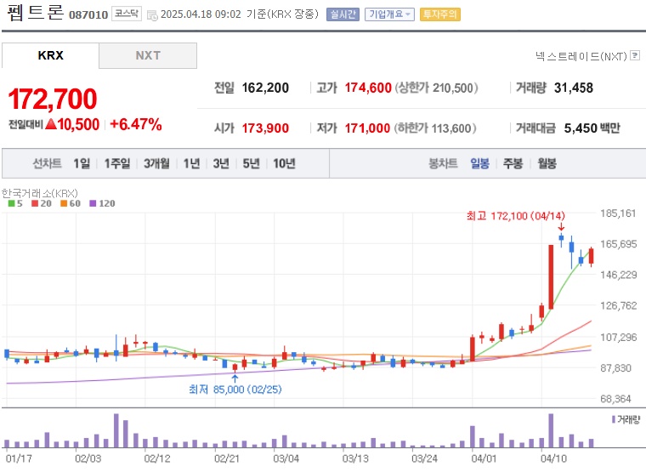The image size is (646, 472).
Task: Select the 1일 line chart period
Action: click(82, 163)
